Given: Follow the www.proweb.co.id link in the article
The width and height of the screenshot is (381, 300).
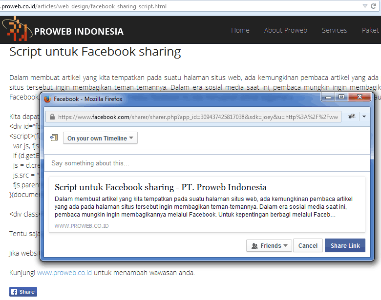Looking at the screenshot, I should [64, 273].
